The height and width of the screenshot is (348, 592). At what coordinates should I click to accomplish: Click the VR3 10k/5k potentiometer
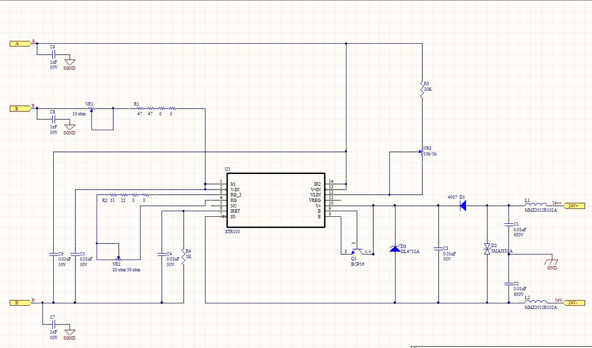[x=422, y=152]
